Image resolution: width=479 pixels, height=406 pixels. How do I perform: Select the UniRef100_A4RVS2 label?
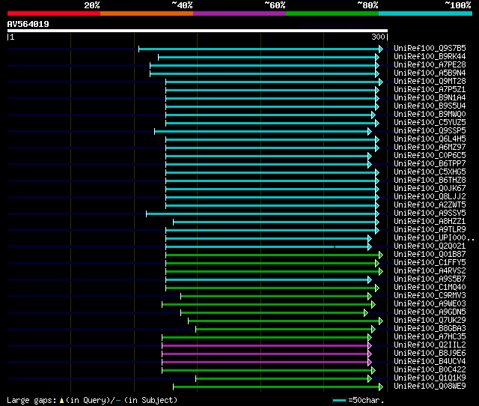[x=430, y=271]
